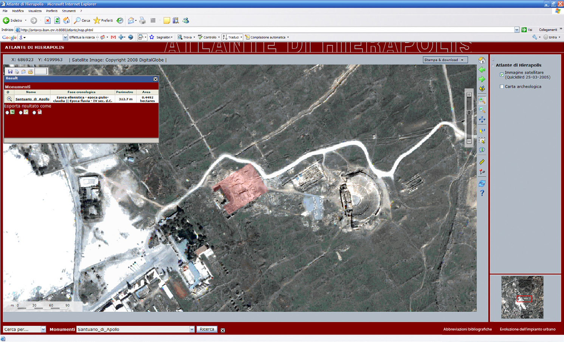Go forward to next map view (right green arrow)
The image size is (564, 342).
(x=482, y=79)
